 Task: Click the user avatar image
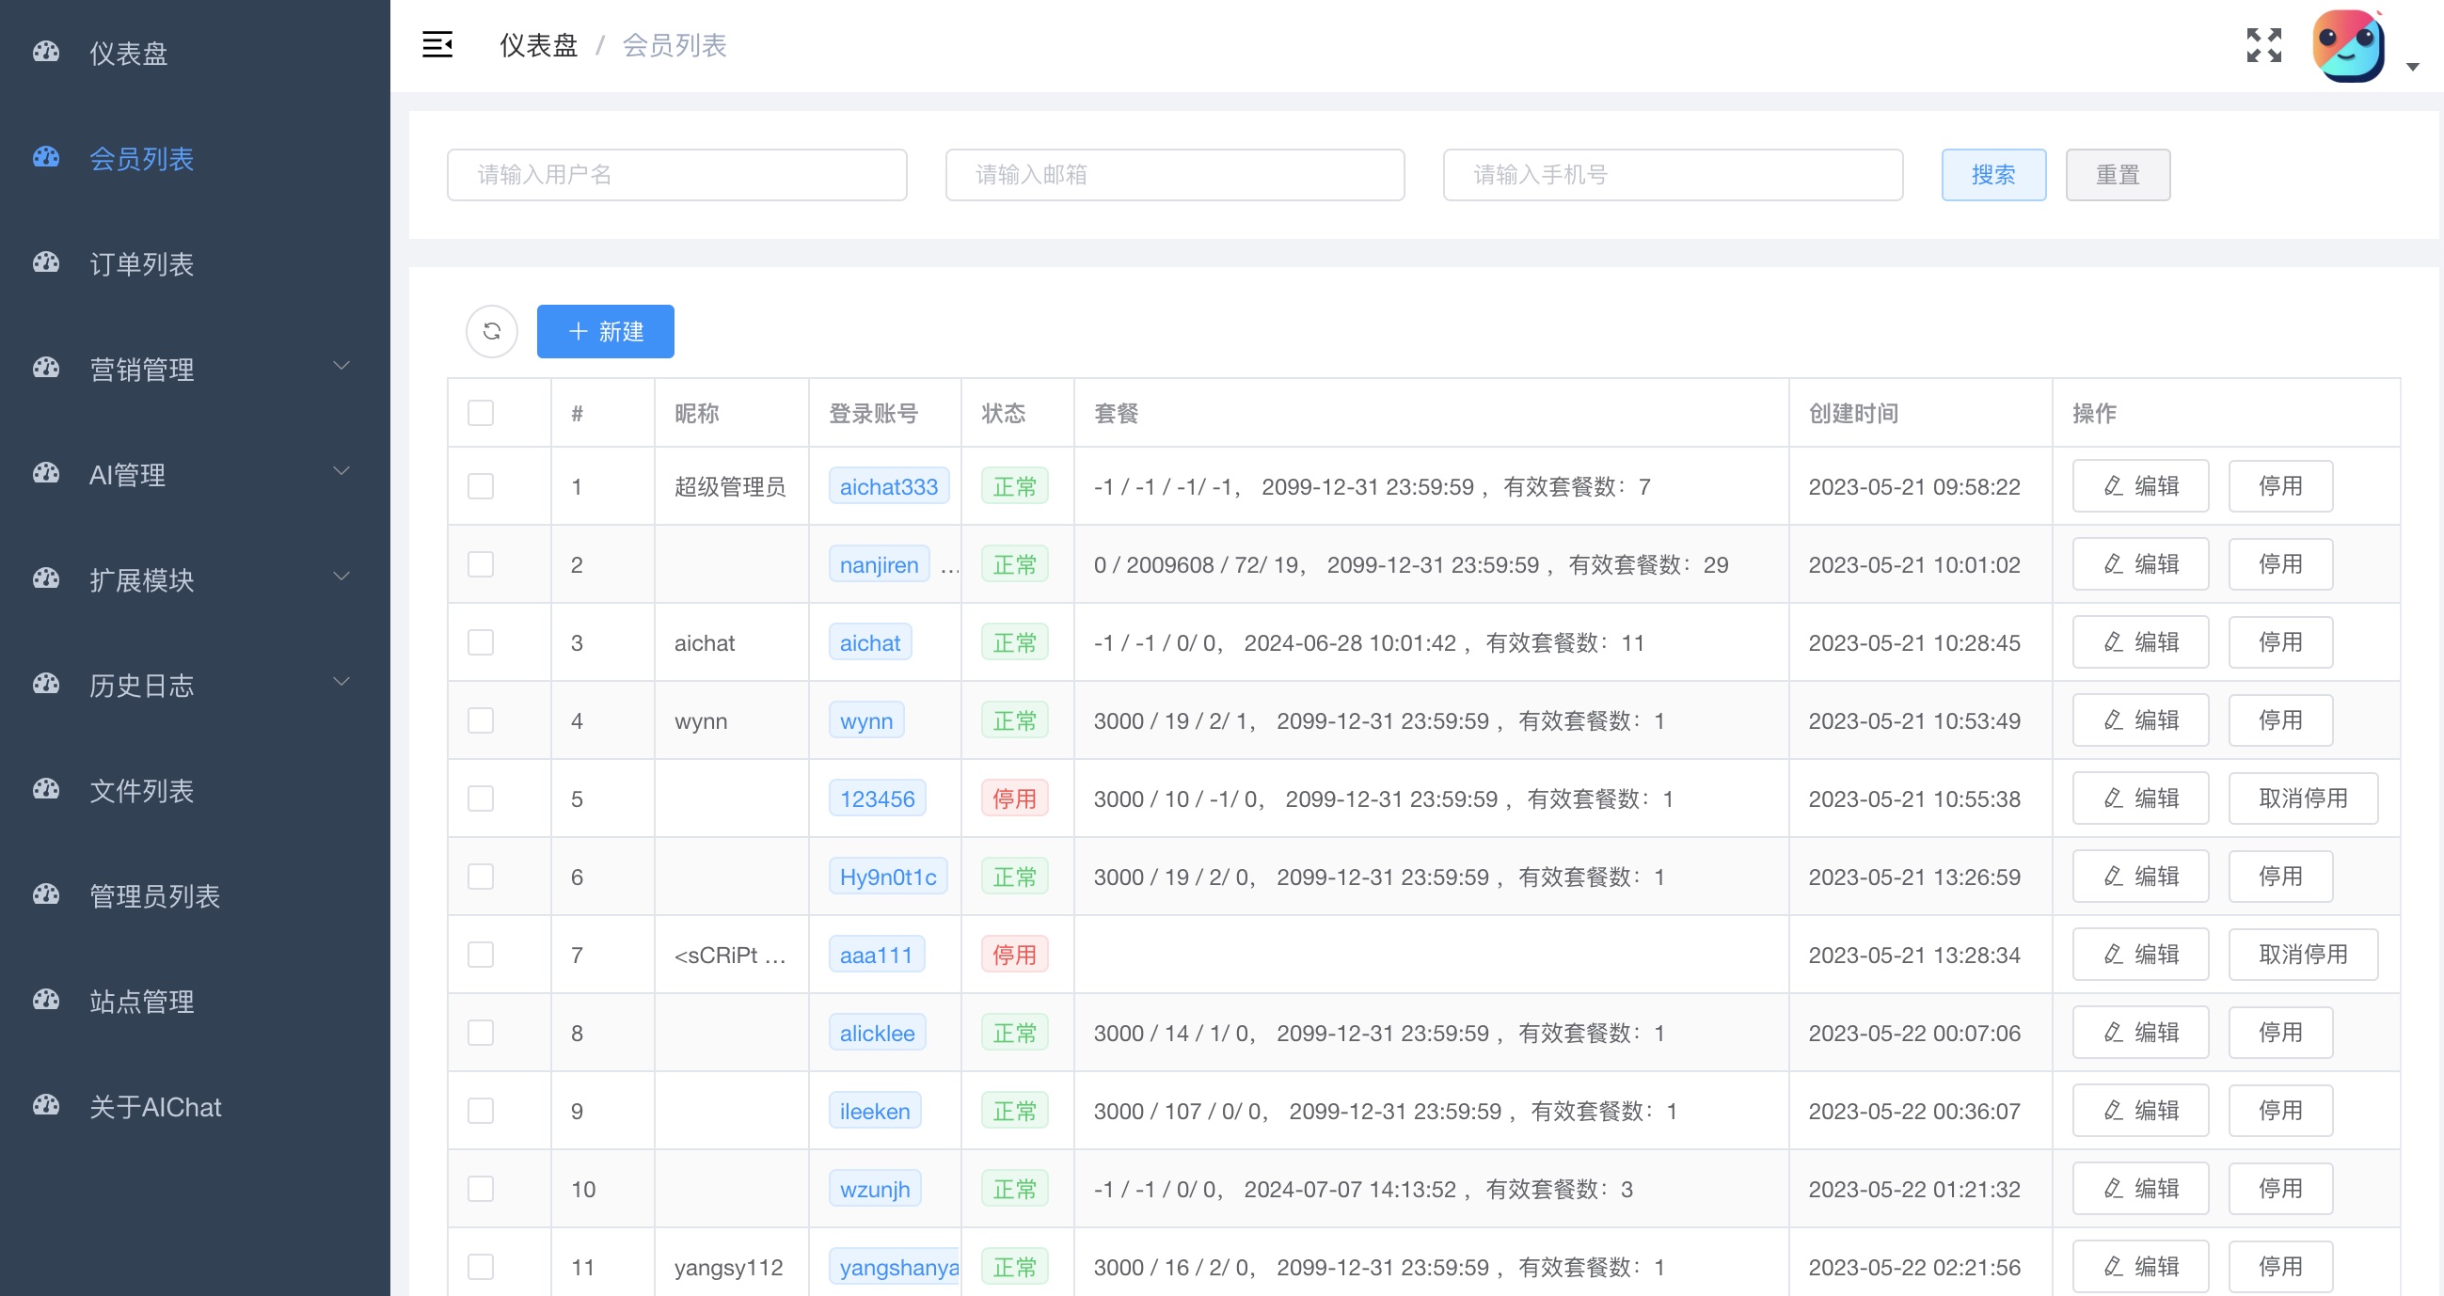pyautogui.click(x=2347, y=45)
